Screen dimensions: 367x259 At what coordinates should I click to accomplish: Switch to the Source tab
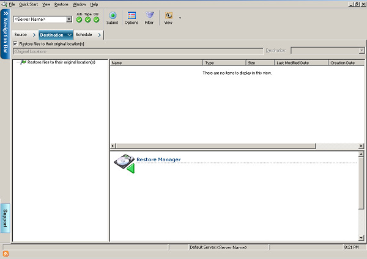tap(25, 35)
